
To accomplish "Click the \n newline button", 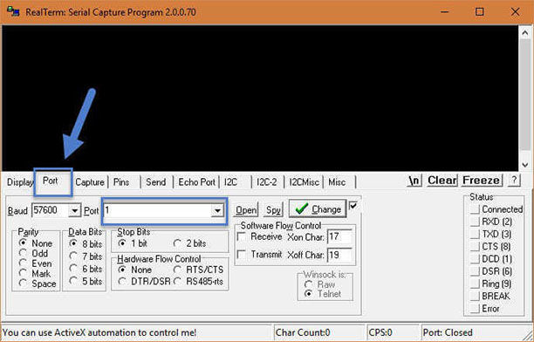I will (414, 181).
